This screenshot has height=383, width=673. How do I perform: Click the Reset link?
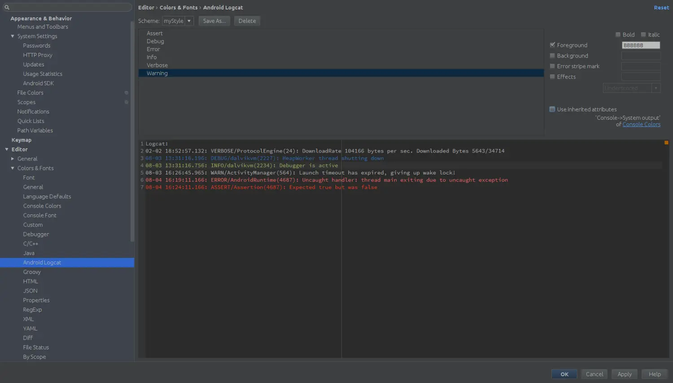(661, 8)
